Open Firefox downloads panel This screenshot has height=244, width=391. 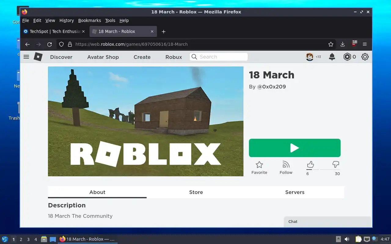(342, 44)
